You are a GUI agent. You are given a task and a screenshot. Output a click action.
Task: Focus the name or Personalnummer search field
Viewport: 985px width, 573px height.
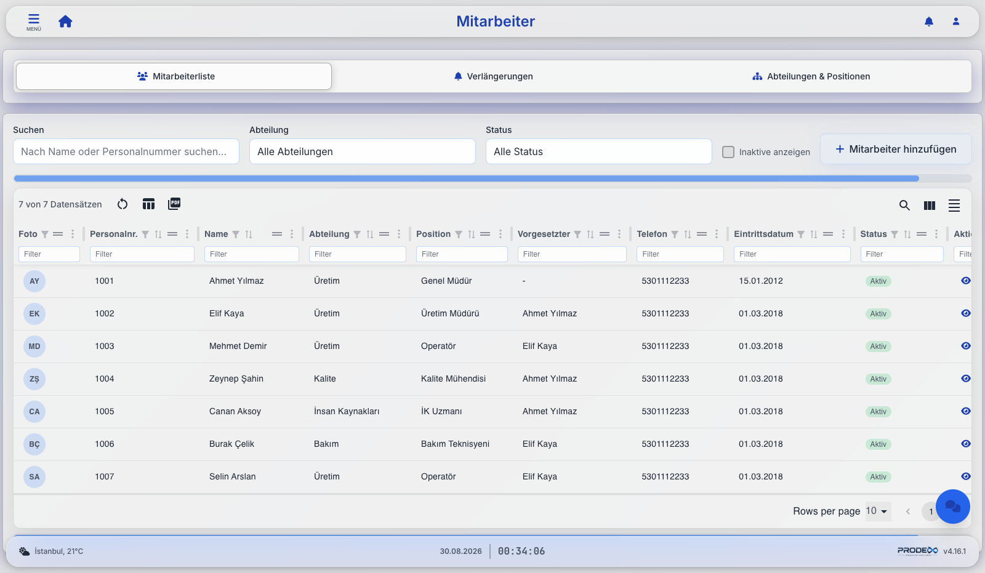[126, 151]
